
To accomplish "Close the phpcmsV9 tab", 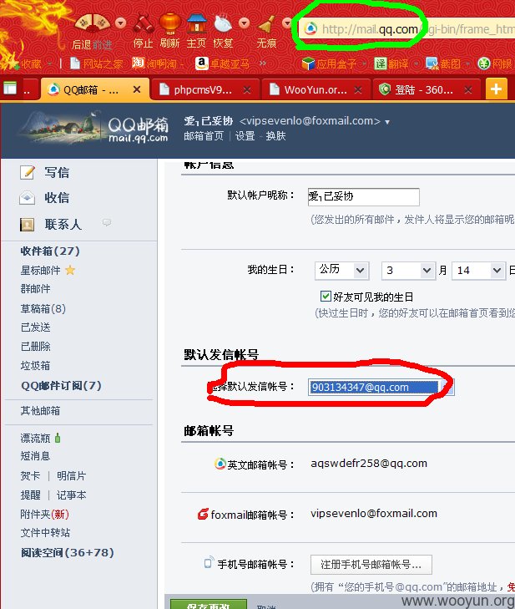I will pyautogui.click(x=247, y=90).
